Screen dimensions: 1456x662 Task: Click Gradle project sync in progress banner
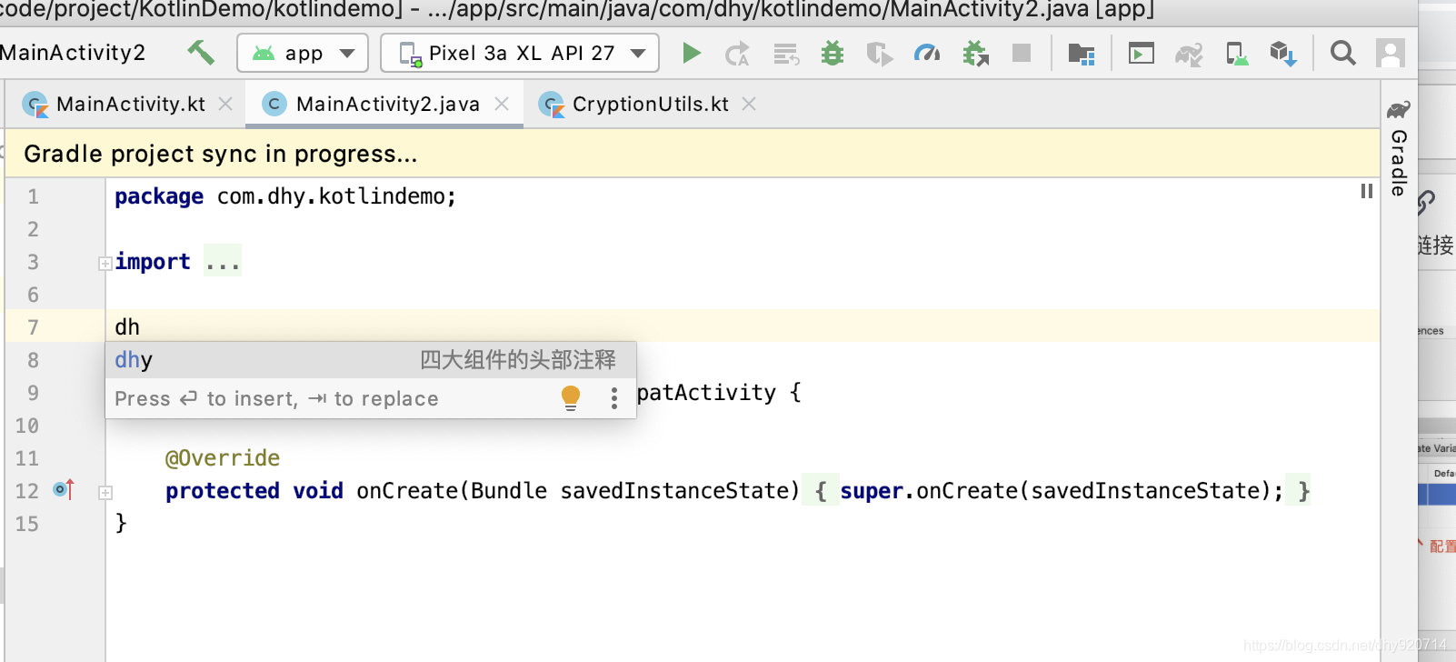693,154
